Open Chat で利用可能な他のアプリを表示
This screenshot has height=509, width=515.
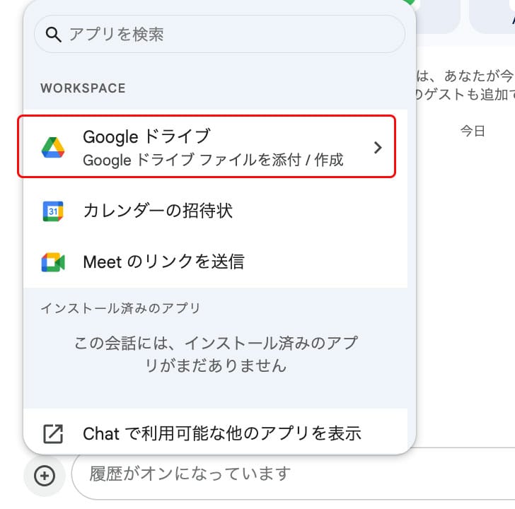pyautogui.click(x=222, y=433)
